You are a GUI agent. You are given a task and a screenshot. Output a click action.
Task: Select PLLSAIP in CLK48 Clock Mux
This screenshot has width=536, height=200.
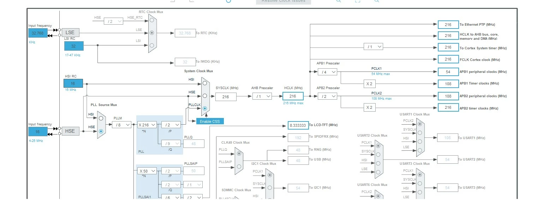point(239,166)
